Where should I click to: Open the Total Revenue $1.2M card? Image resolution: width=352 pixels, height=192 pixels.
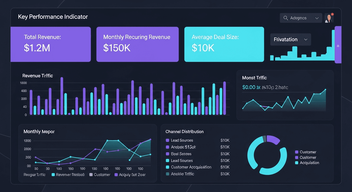coord(50,44)
